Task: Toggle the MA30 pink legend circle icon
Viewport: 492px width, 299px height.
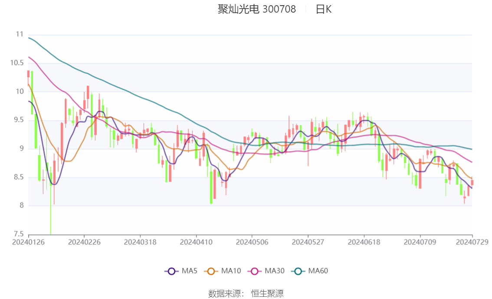Action: (x=255, y=271)
